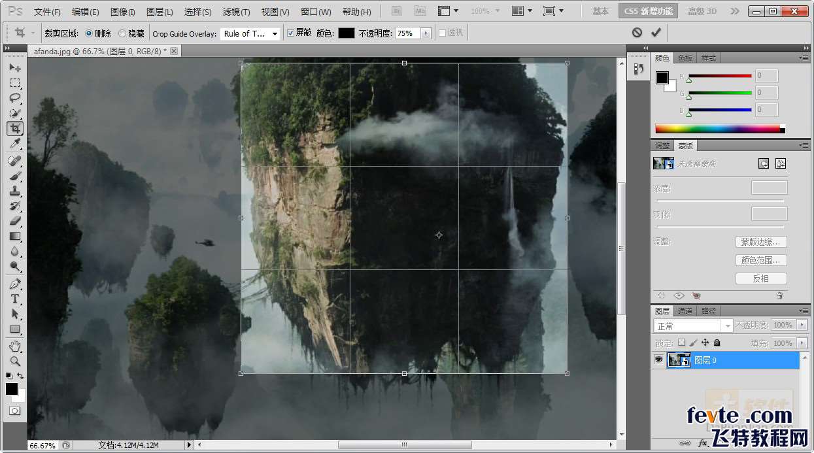
Task: Select the Lasso tool
Action: click(15, 98)
